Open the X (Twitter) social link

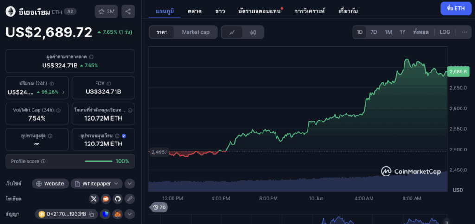[x=94, y=199]
